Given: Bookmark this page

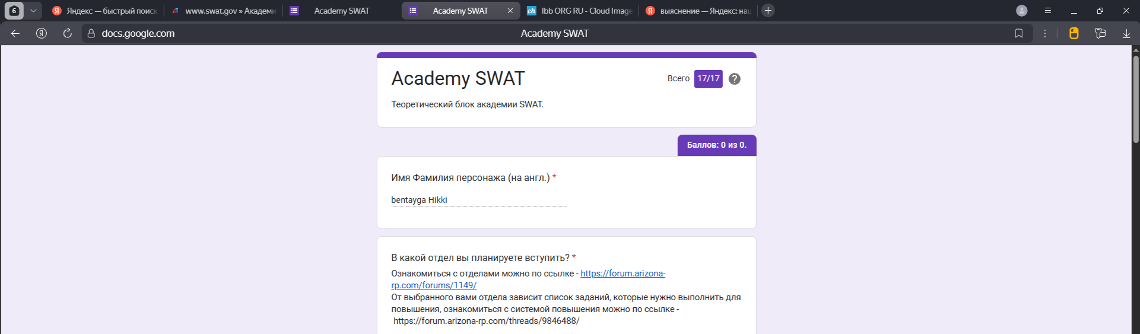Looking at the screenshot, I should [x=1018, y=33].
